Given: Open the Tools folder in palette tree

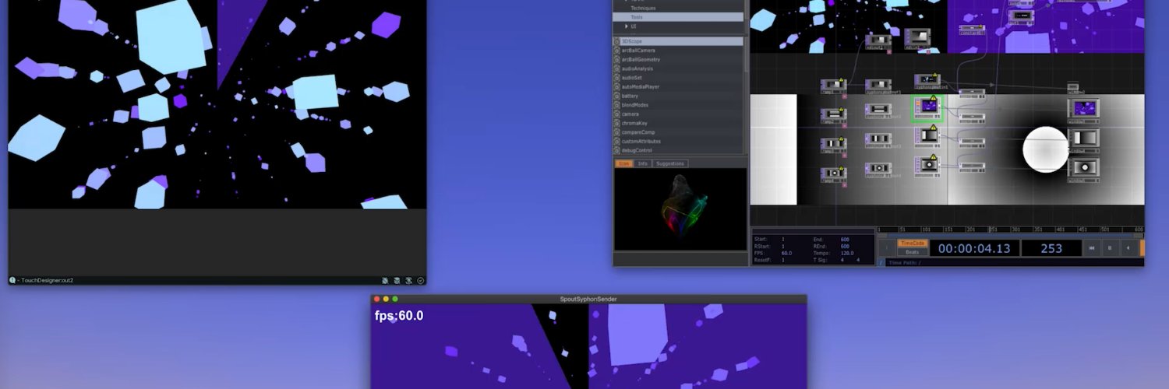Looking at the screenshot, I should [x=677, y=16].
